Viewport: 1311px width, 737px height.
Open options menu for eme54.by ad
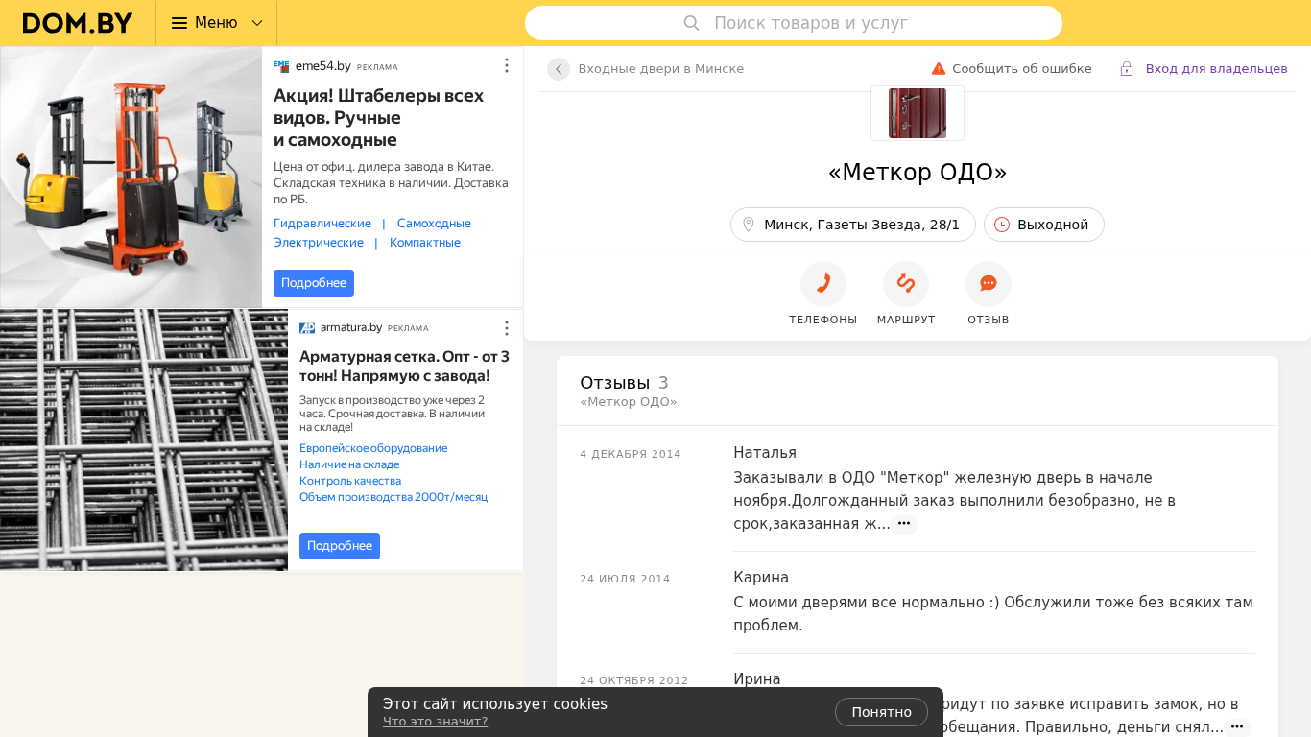507,65
